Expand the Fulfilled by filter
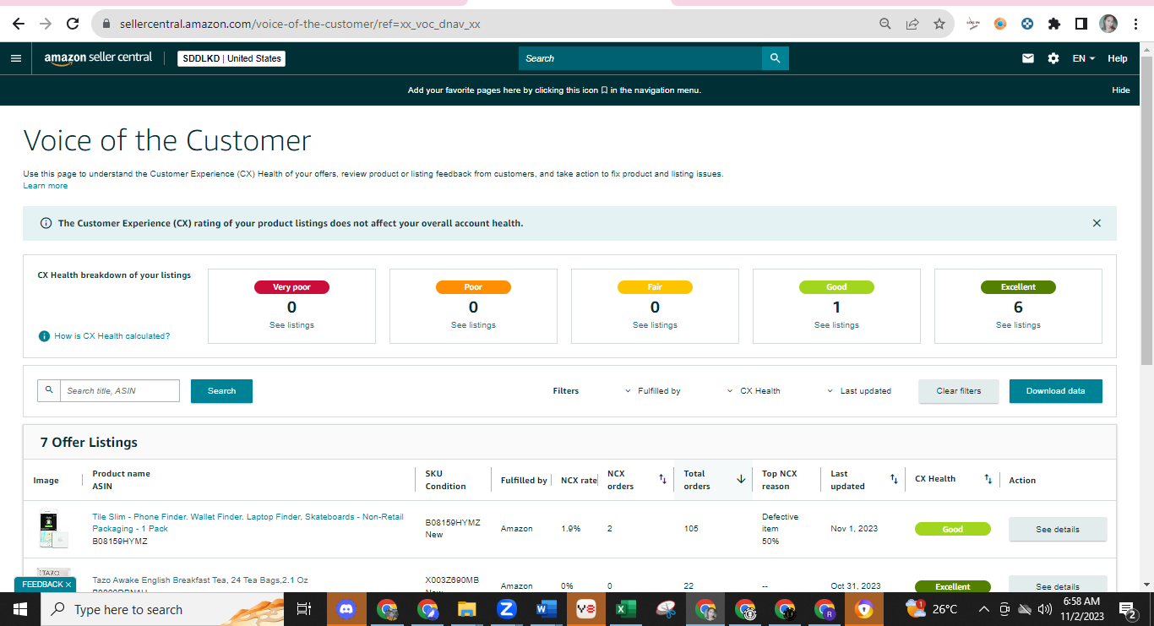The height and width of the screenshot is (626, 1154). pos(653,391)
